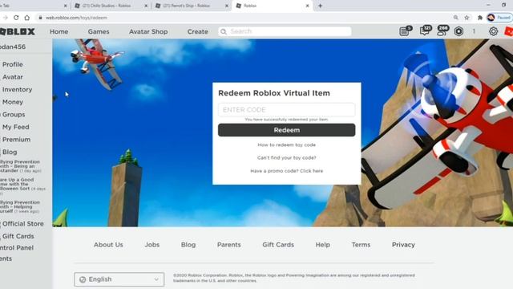
Task: Click Privacy in the footer
Action: (x=403, y=245)
